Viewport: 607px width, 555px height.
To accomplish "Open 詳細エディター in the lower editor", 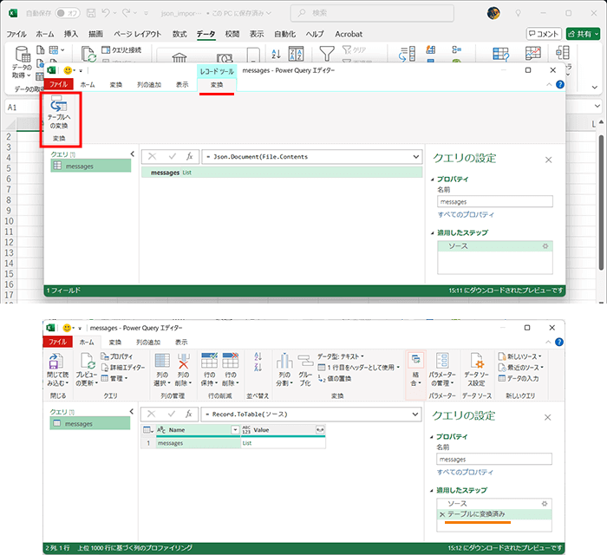I will click(123, 368).
